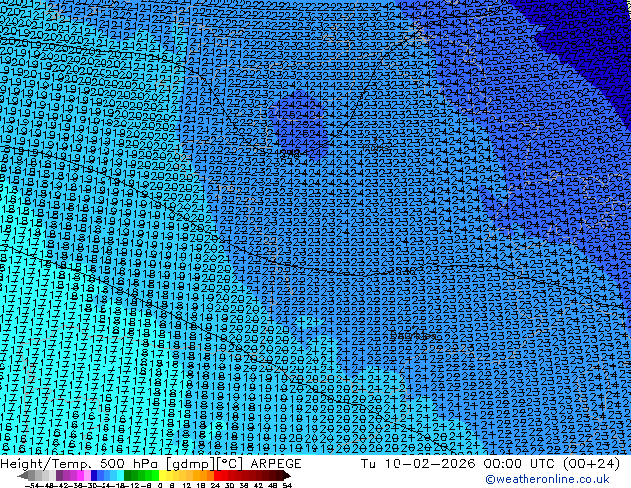
Task: Click the bright red legend swatch above 24
Action: (217, 475)
